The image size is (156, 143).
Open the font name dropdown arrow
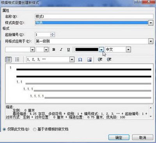tap(32, 50)
